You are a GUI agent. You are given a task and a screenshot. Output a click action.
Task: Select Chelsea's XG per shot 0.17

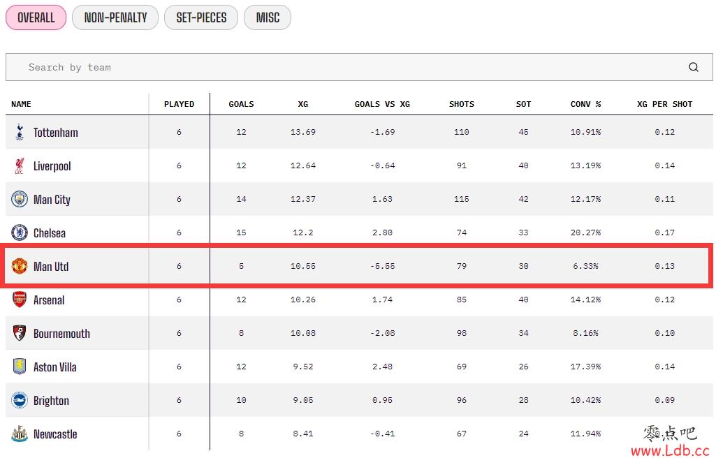click(x=664, y=232)
